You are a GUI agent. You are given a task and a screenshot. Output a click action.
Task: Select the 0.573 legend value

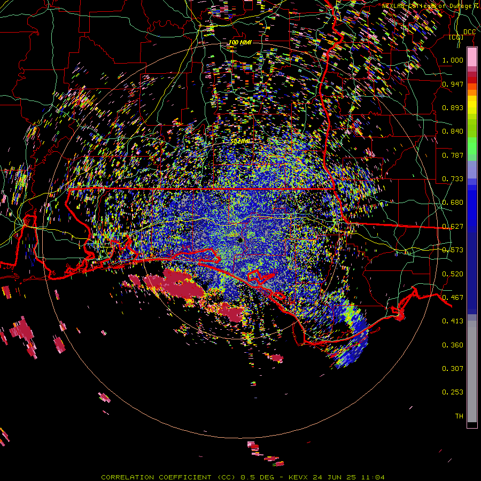pos(453,250)
